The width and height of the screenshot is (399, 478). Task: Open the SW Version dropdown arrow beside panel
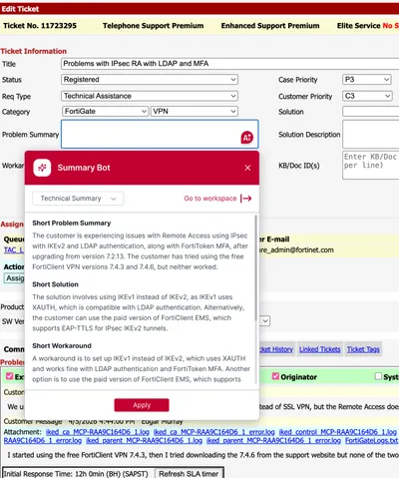[x=265, y=321]
